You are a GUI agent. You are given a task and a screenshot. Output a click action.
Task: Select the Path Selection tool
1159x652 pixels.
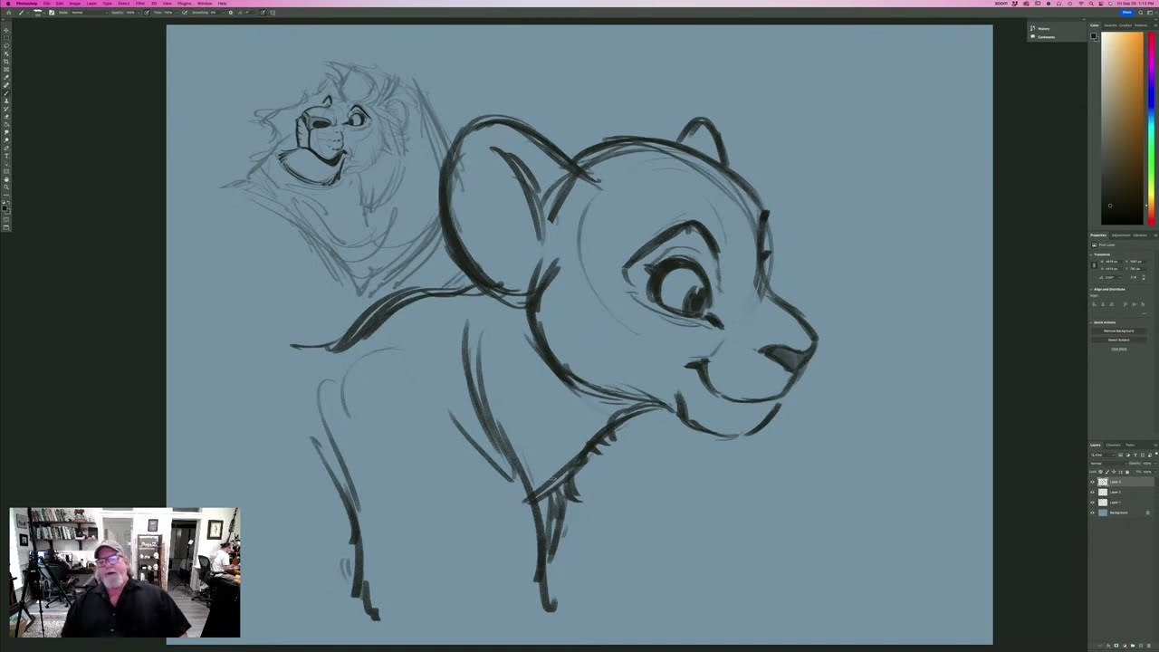6,163
